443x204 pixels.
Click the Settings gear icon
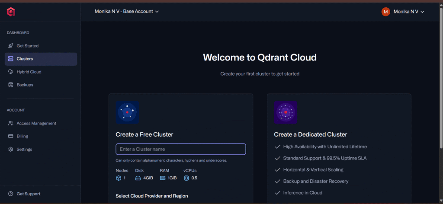[x=11, y=150]
